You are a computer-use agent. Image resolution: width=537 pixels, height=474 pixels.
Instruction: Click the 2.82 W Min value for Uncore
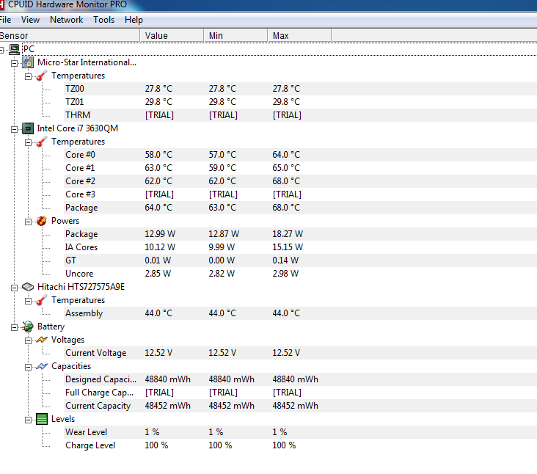point(222,274)
